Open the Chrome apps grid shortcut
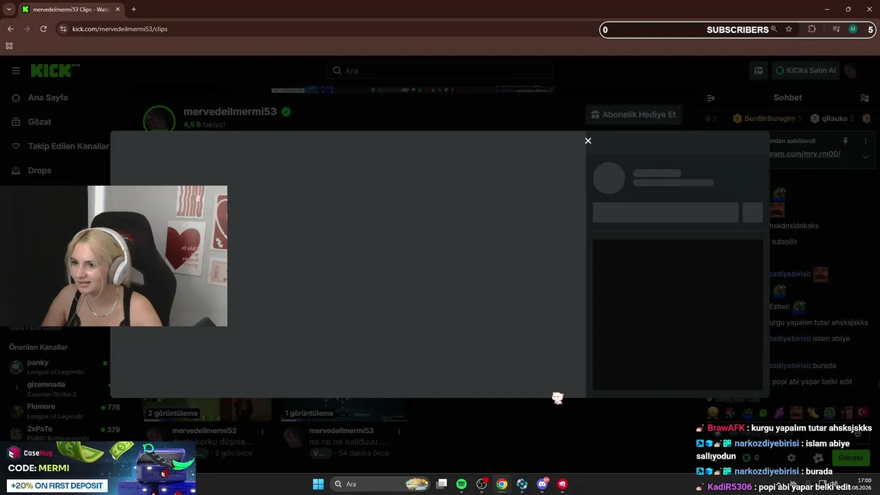Screen dimensions: 880x495 coord(9,46)
